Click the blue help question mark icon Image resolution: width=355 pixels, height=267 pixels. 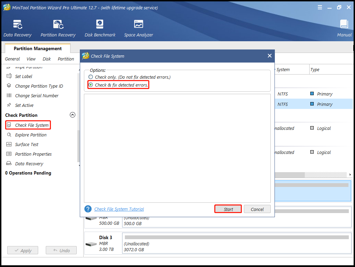coord(88,209)
